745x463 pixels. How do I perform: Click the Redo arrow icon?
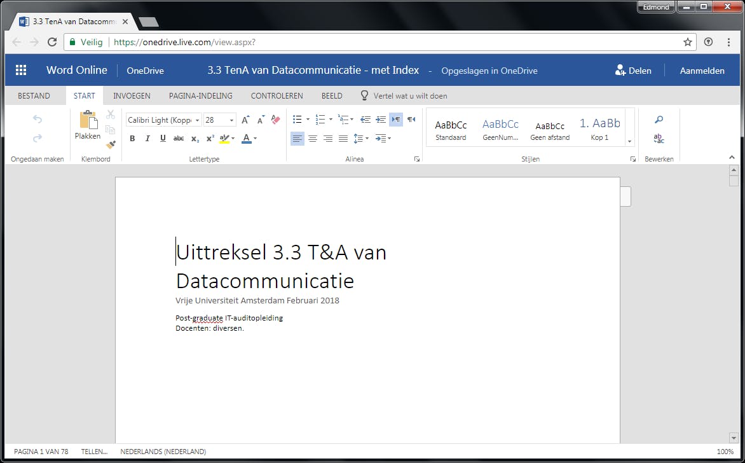click(x=37, y=139)
